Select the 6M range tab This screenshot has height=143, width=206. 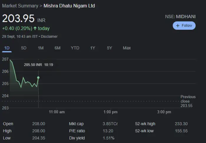tap(57, 48)
